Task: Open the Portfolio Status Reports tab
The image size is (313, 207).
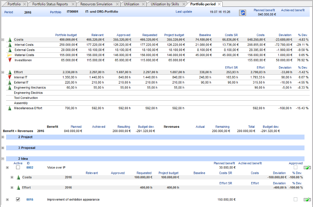Action: pos(50,4)
